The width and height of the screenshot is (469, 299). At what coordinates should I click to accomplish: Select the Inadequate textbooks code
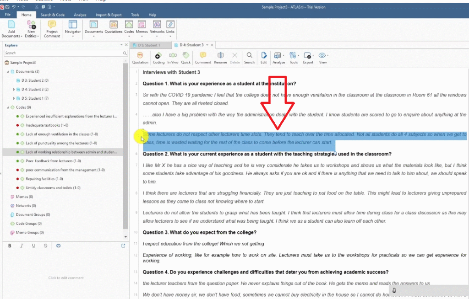coord(47,125)
